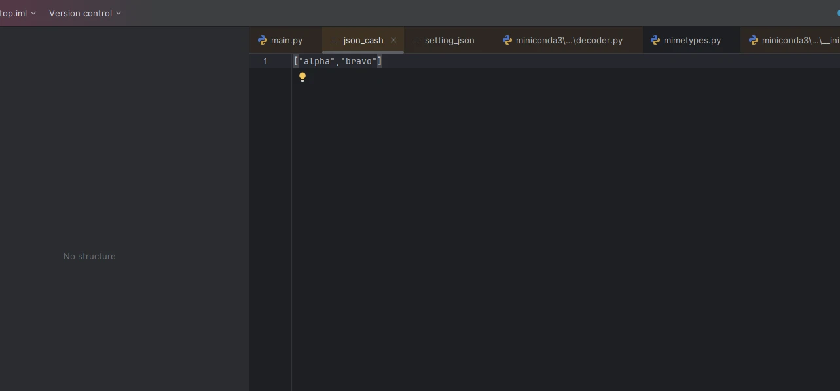Place cursor in the "alpha" string
840x391 pixels.
(x=318, y=62)
